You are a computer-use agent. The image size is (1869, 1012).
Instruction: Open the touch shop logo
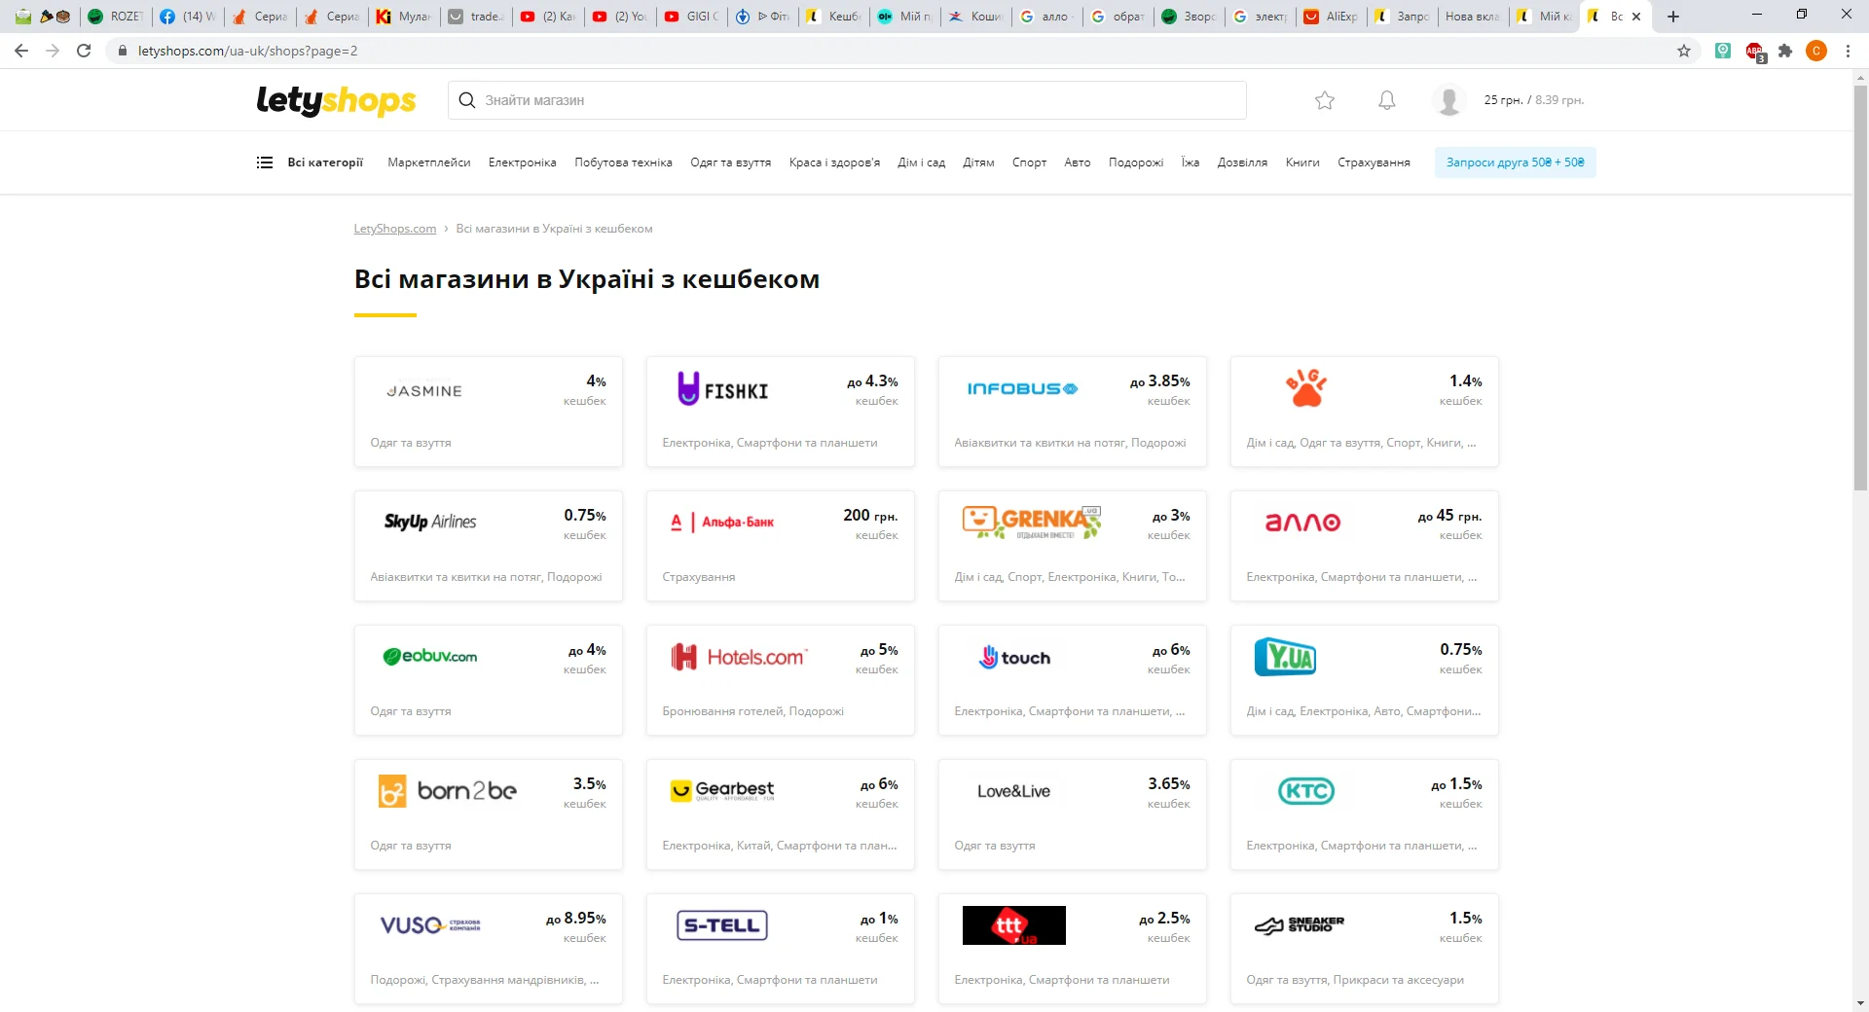pyautogui.click(x=1014, y=658)
